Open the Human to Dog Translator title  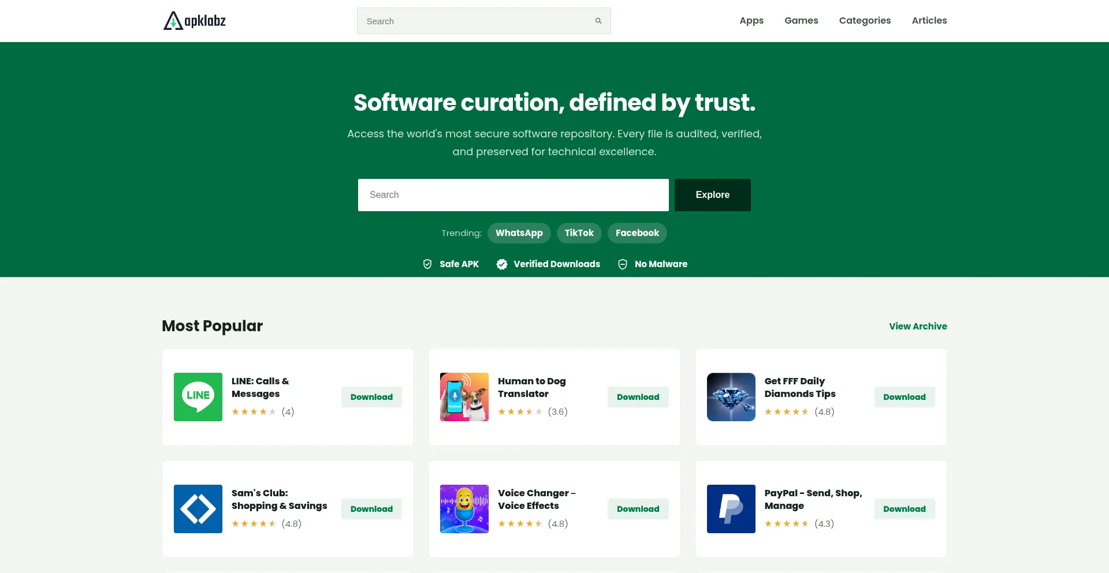tap(532, 388)
